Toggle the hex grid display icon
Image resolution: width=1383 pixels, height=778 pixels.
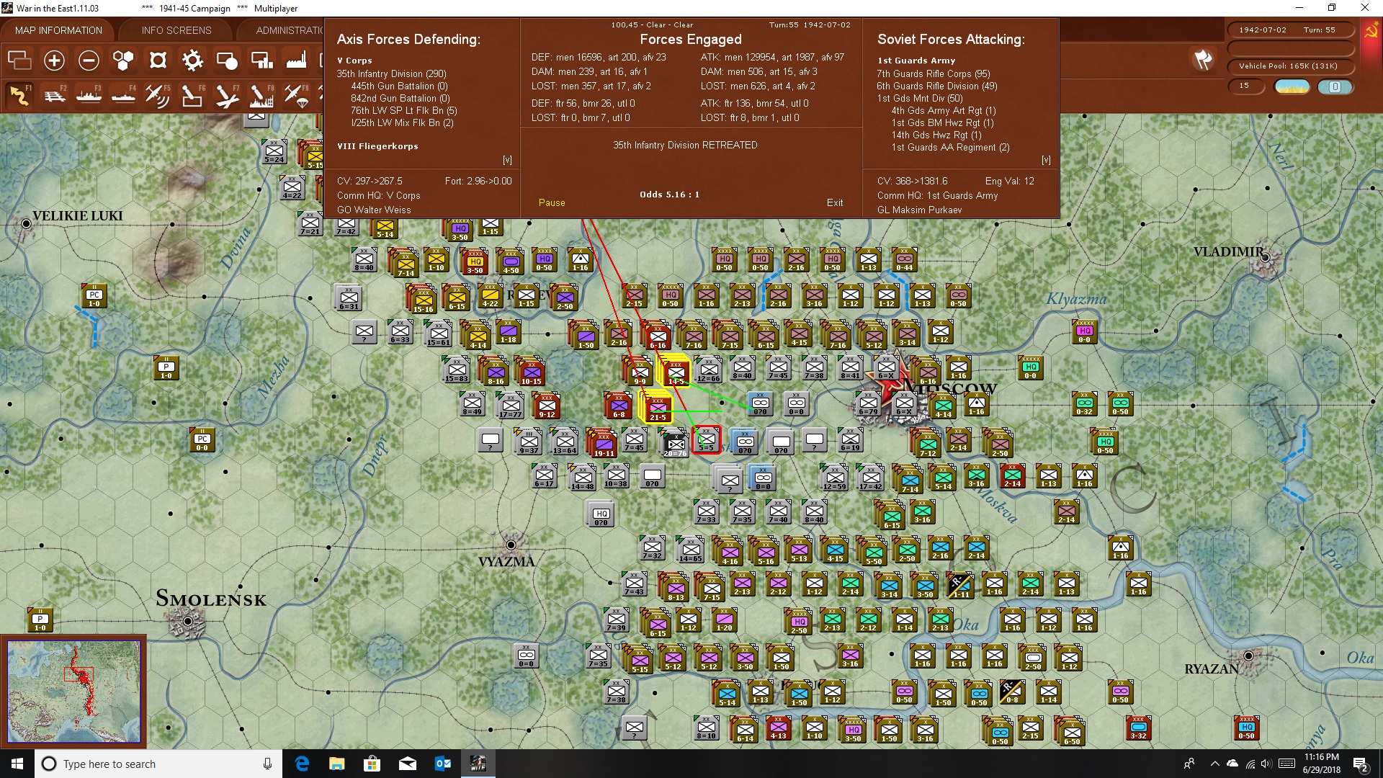click(123, 61)
